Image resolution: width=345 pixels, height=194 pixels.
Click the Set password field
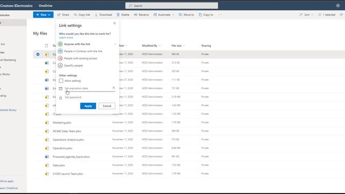(90, 98)
